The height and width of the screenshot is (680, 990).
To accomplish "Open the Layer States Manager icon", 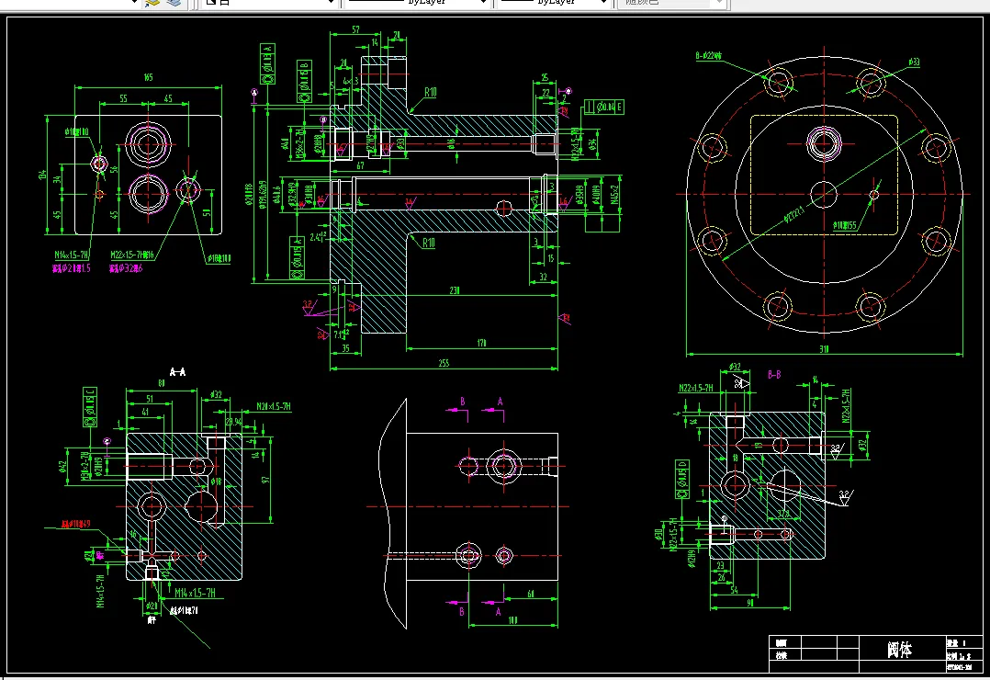I will pyautogui.click(x=174, y=3).
